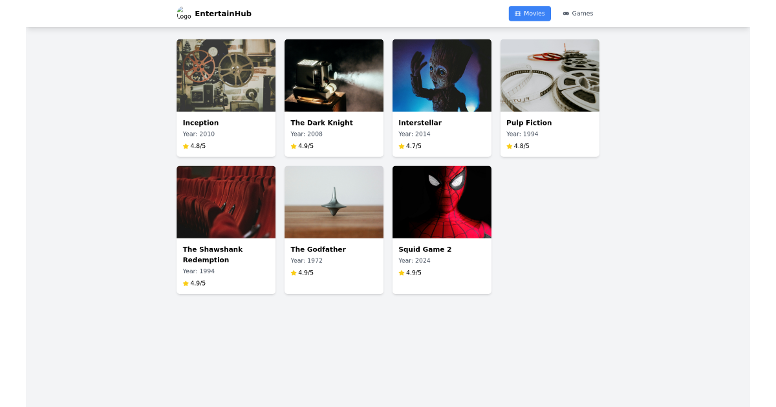Click the star icon on The Godfather card
The image size is (776, 407).
click(294, 273)
